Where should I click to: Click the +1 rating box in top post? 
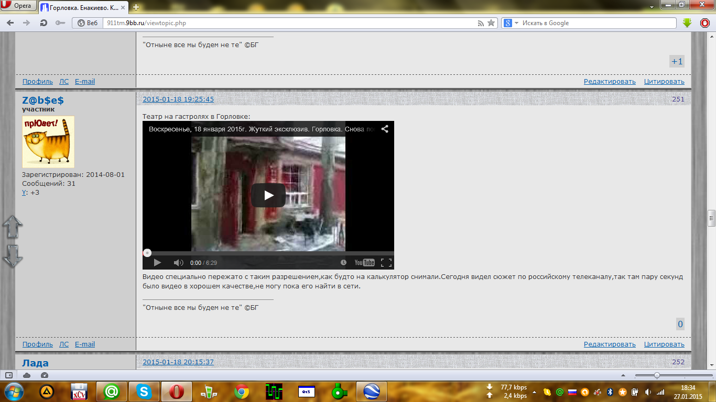point(677,61)
